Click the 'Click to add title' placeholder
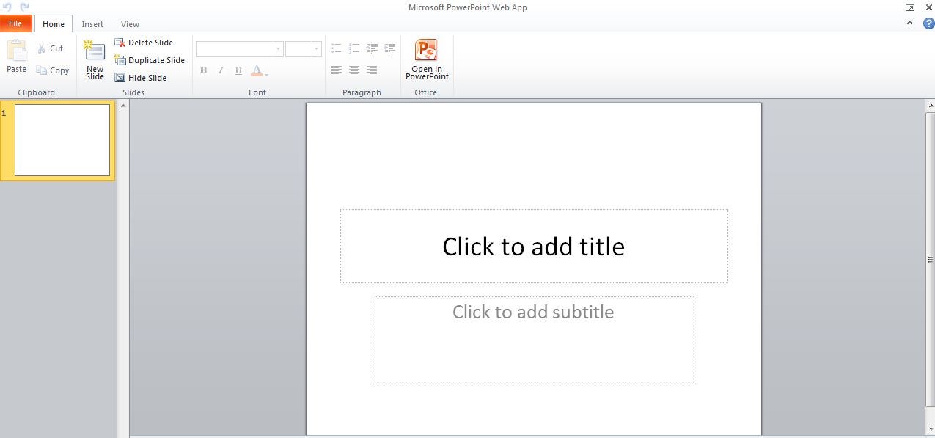Viewport: 935px width, 438px height. point(534,247)
